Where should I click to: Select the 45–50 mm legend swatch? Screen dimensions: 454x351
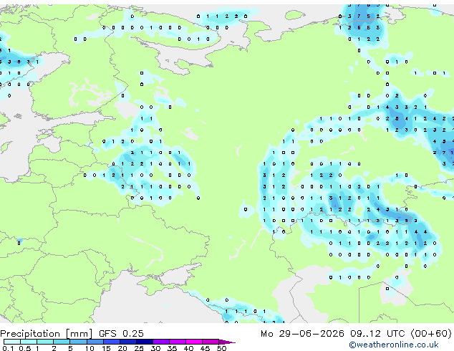click(x=211, y=342)
